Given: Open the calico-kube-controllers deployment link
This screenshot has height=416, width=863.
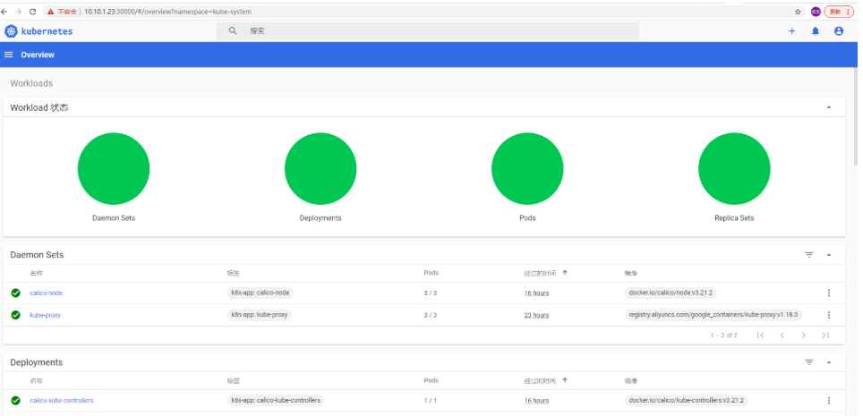Looking at the screenshot, I should [x=61, y=401].
